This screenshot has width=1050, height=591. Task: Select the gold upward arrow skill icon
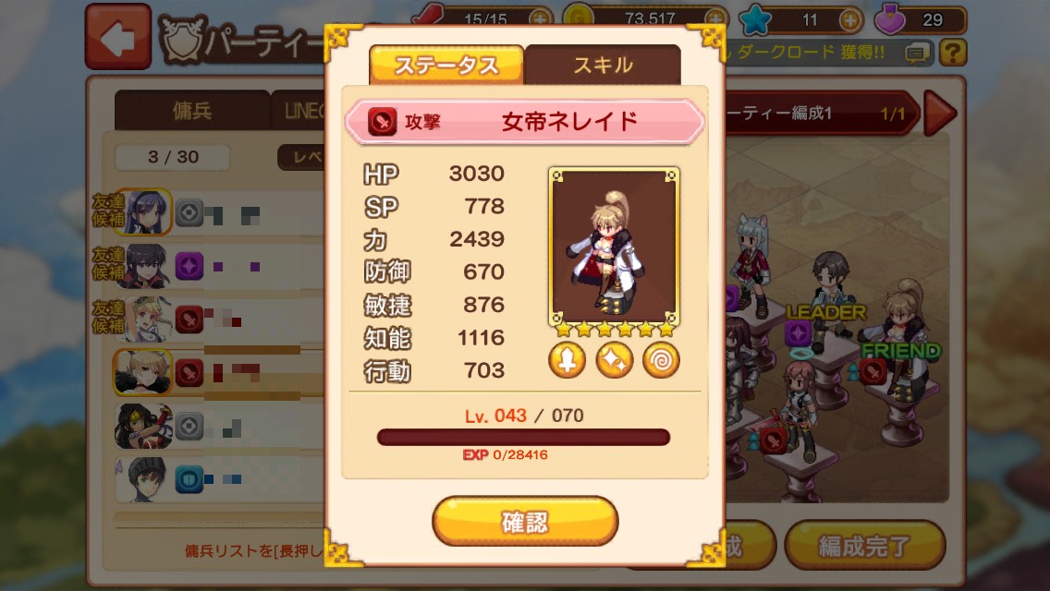(567, 359)
